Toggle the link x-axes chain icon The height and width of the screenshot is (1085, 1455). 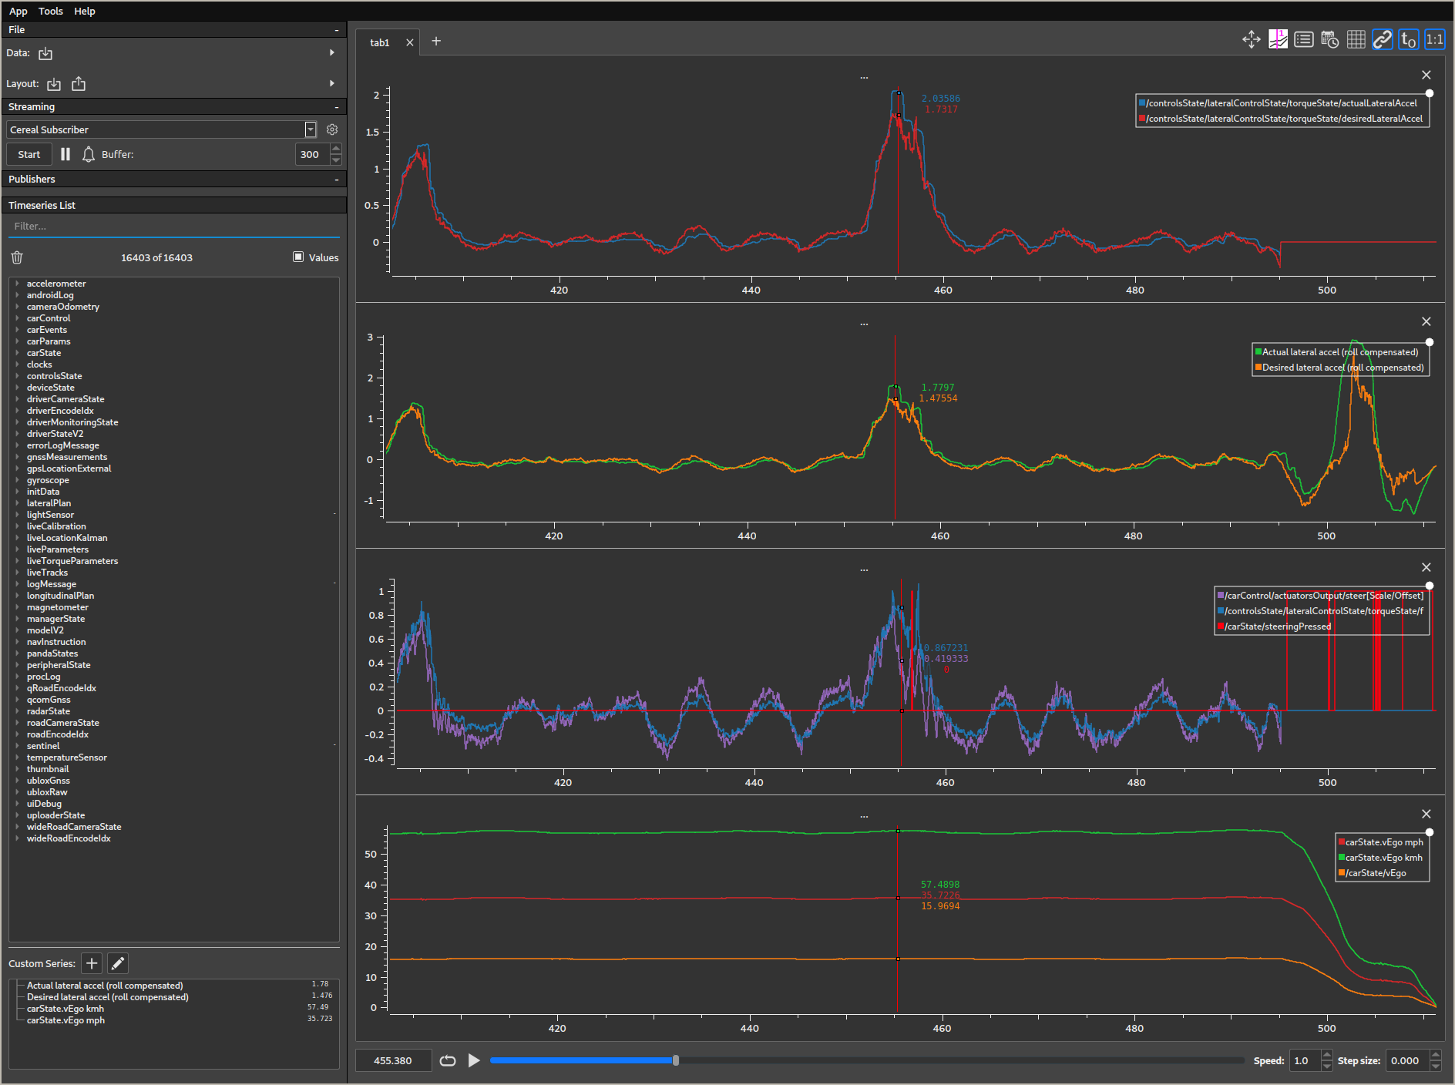[x=1382, y=39]
